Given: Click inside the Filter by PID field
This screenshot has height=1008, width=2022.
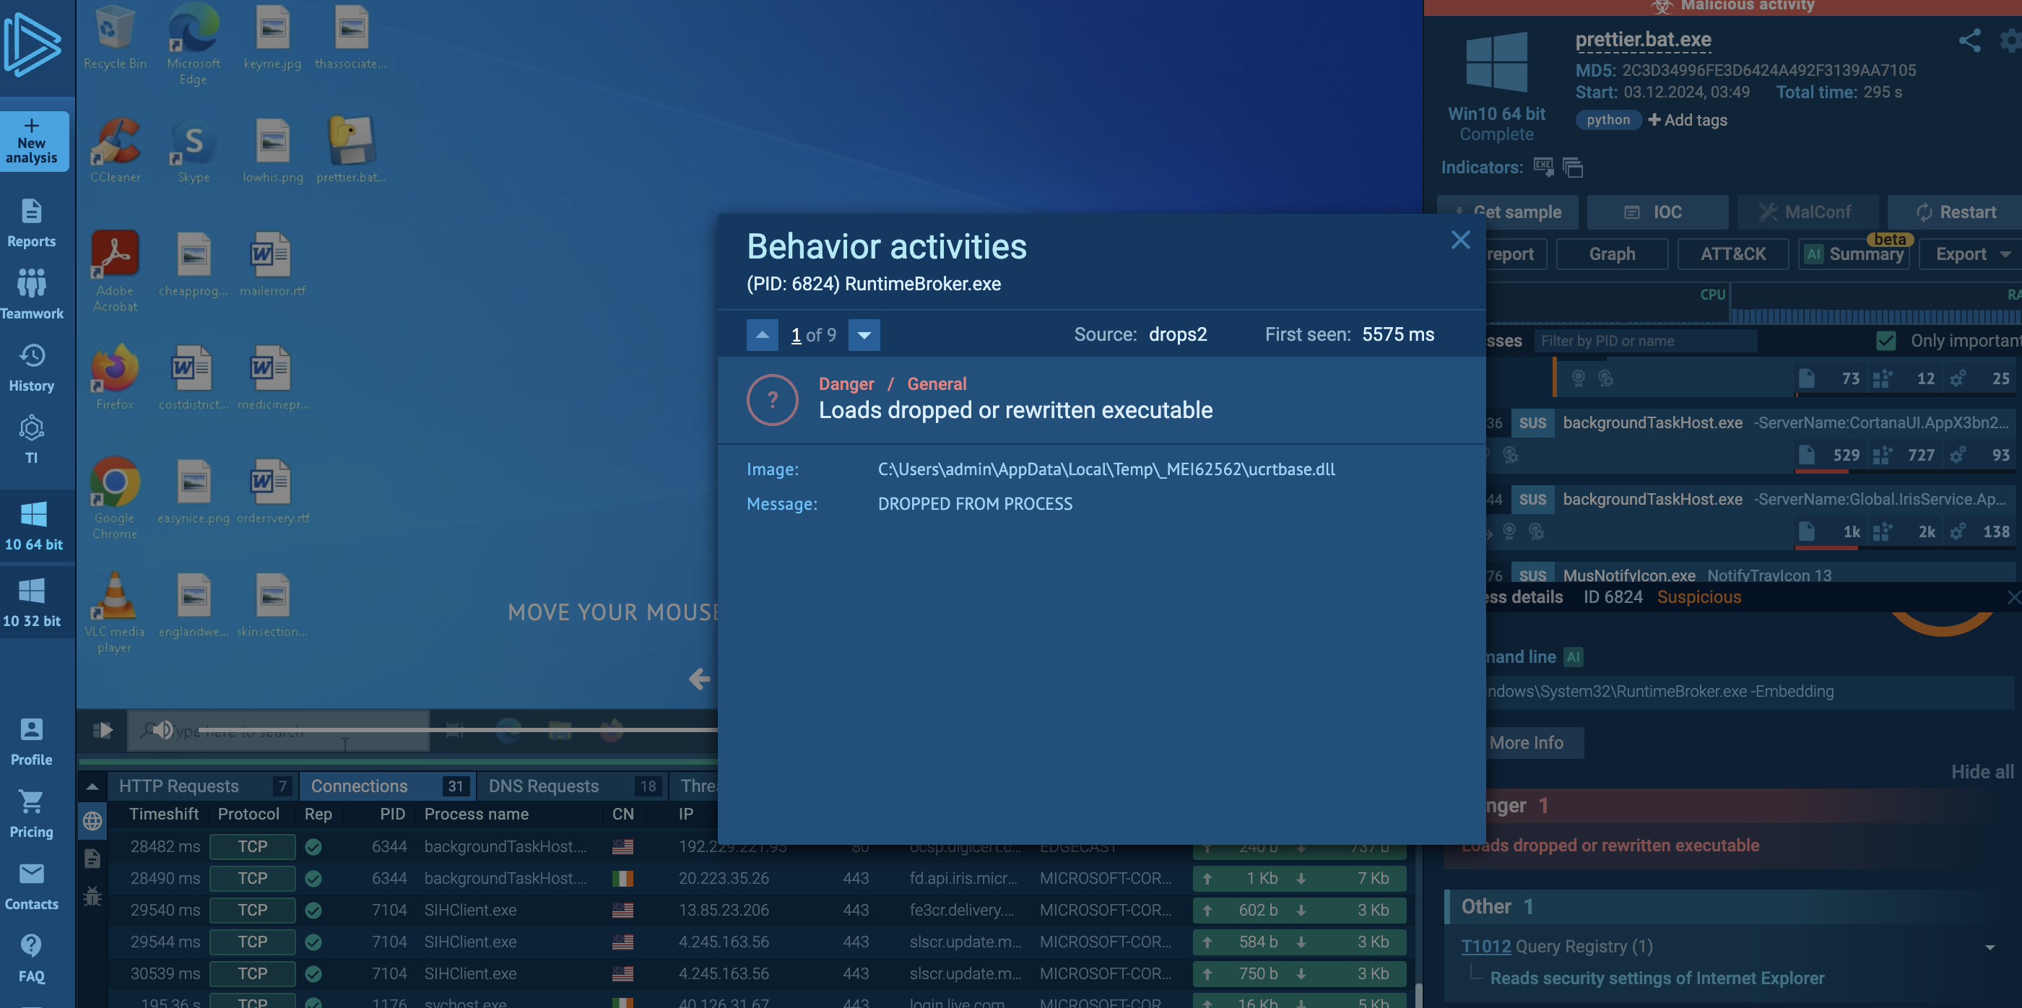Looking at the screenshot, I should [x=1644, y=341].
